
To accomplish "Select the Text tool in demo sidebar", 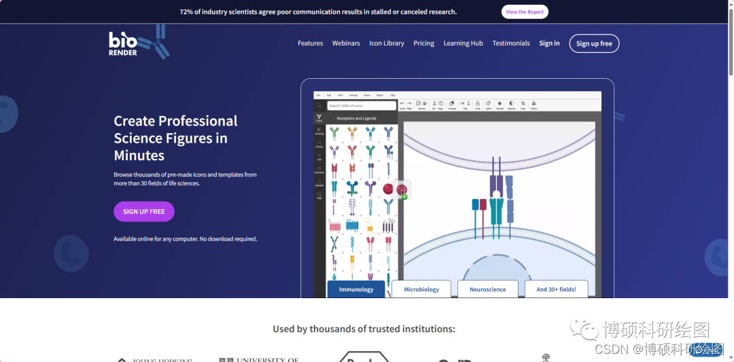I will pyautogui.click(x=319, y=157).
